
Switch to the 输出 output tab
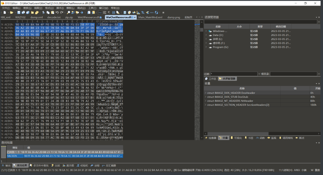pos(6,166)
